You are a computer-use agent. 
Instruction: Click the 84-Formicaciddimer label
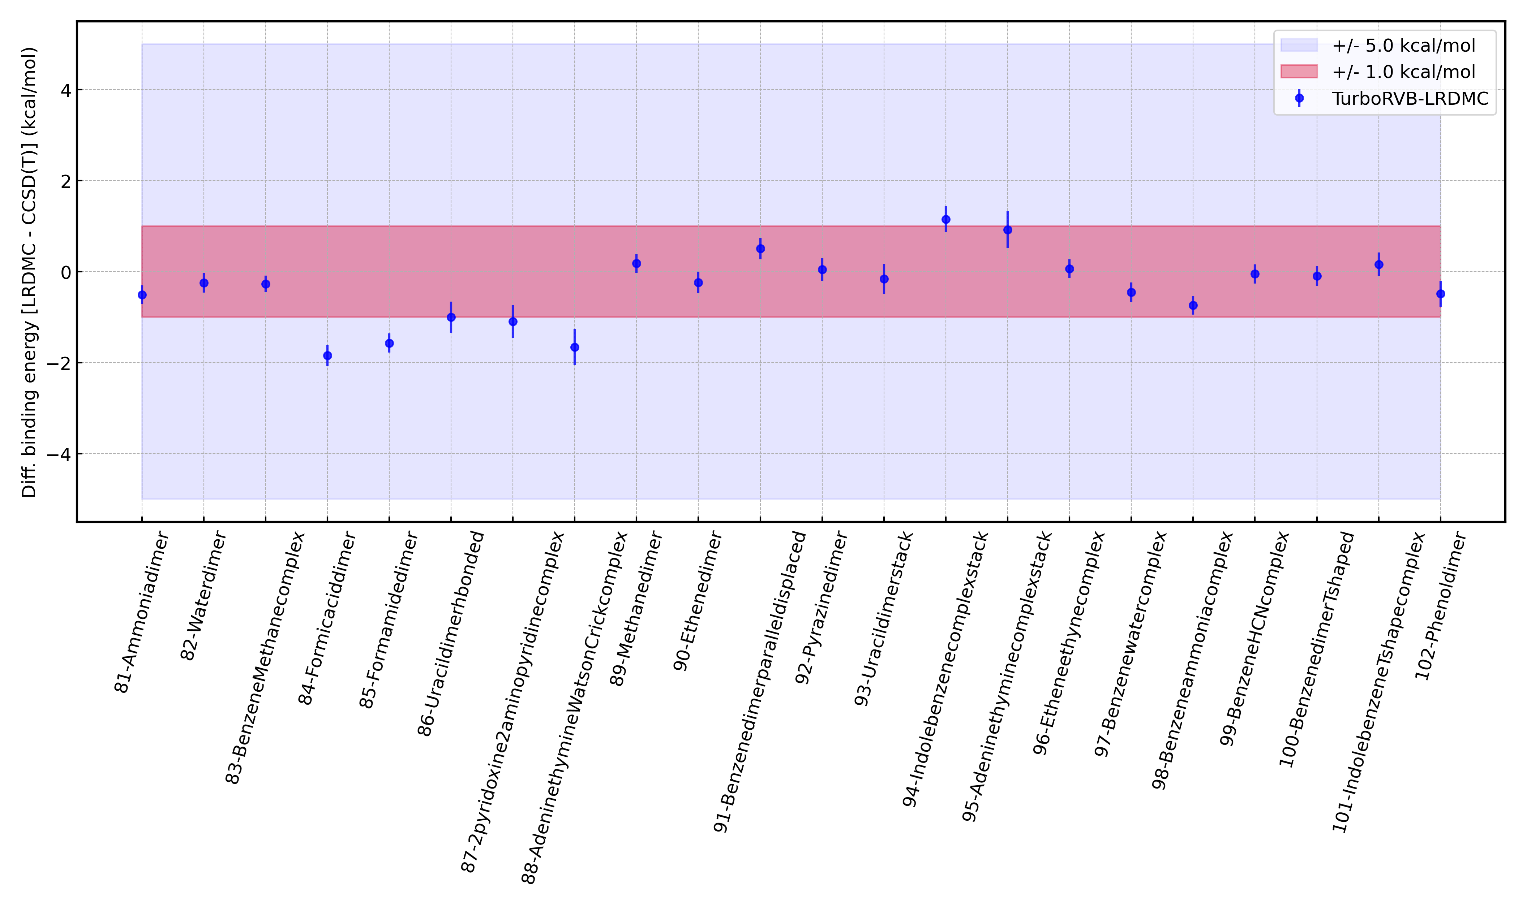(x=327, y=618)
